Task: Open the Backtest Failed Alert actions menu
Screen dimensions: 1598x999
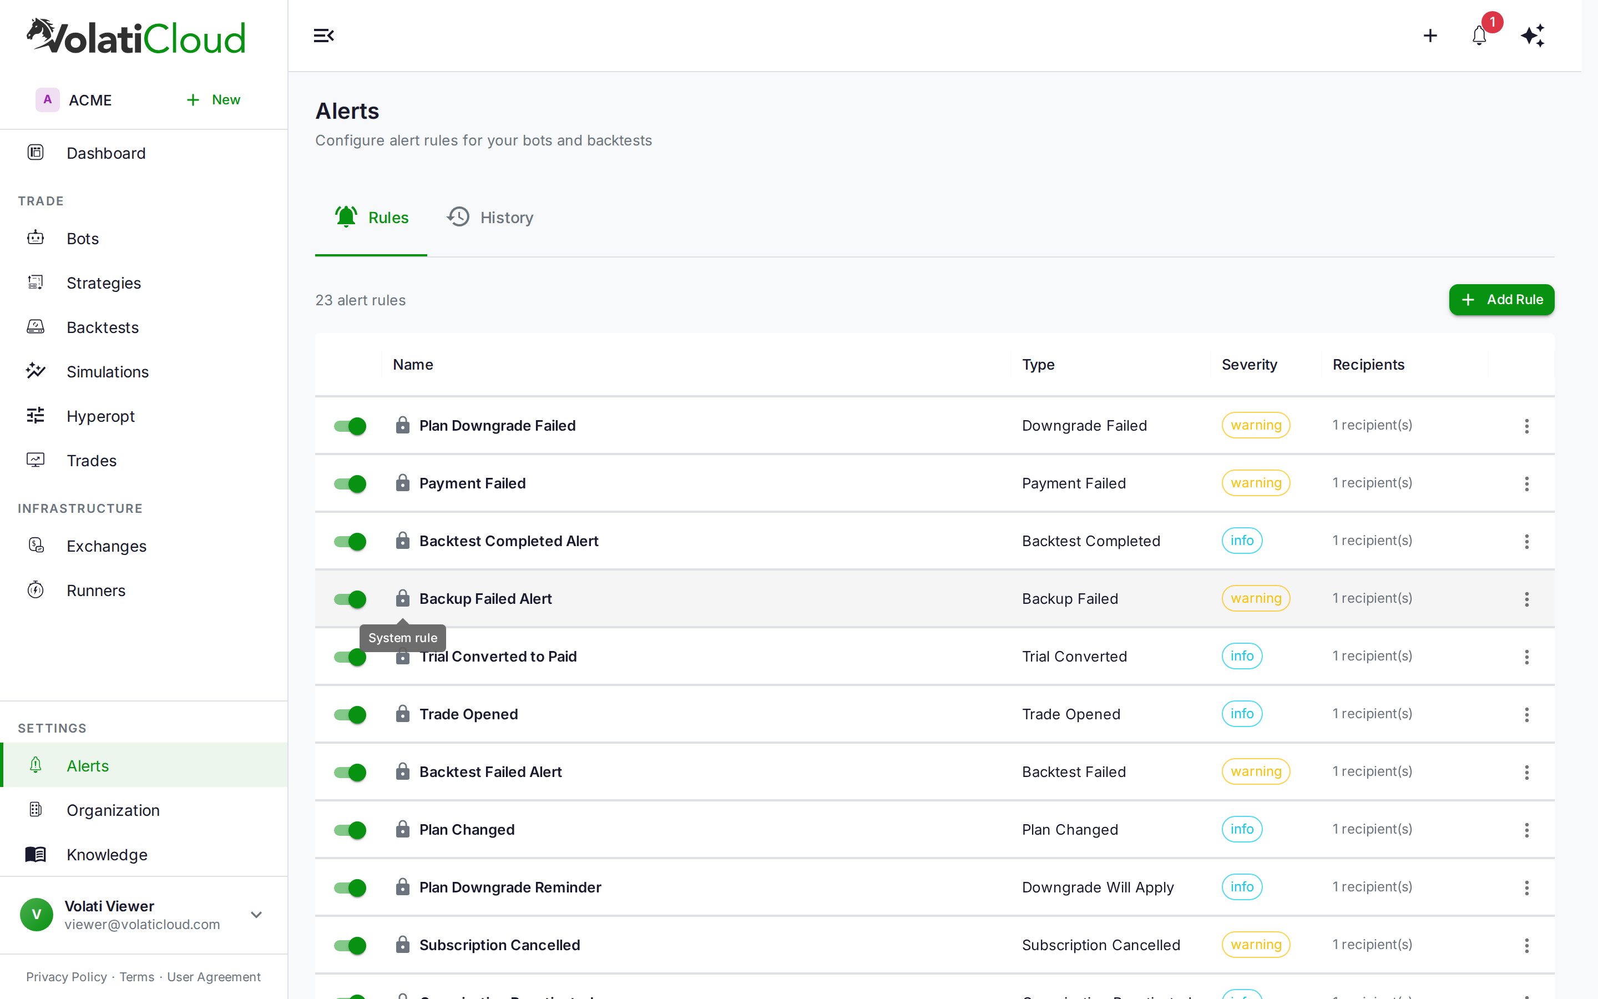Action: tap(1526, 771)
